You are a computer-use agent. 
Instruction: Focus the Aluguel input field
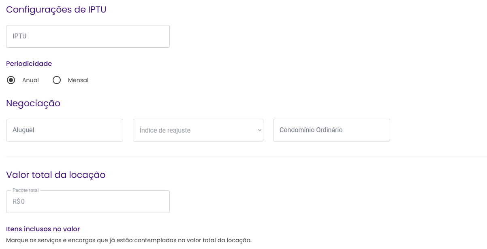click(x=64, y=130)
